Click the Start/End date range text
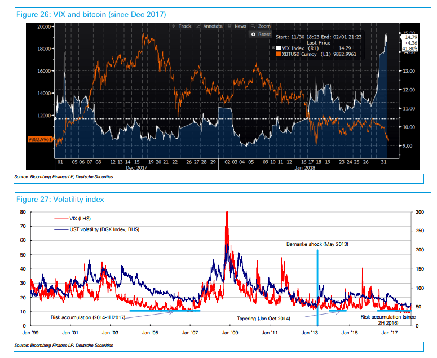This screenshot has height=358, width=437. point(320,37)
